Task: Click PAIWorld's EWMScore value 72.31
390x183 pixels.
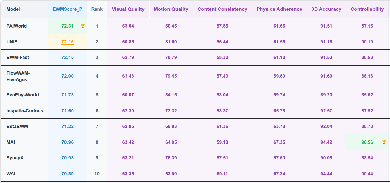Action: point(68,26)
